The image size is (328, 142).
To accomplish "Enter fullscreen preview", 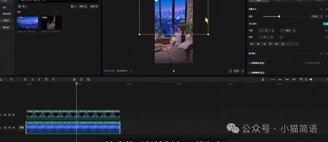I will tap(243, 71).
